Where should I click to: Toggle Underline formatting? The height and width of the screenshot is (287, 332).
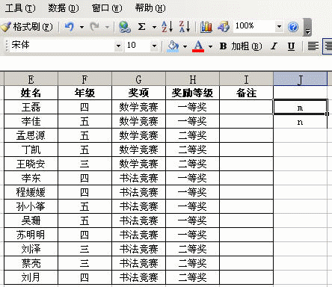coord(291,46)
